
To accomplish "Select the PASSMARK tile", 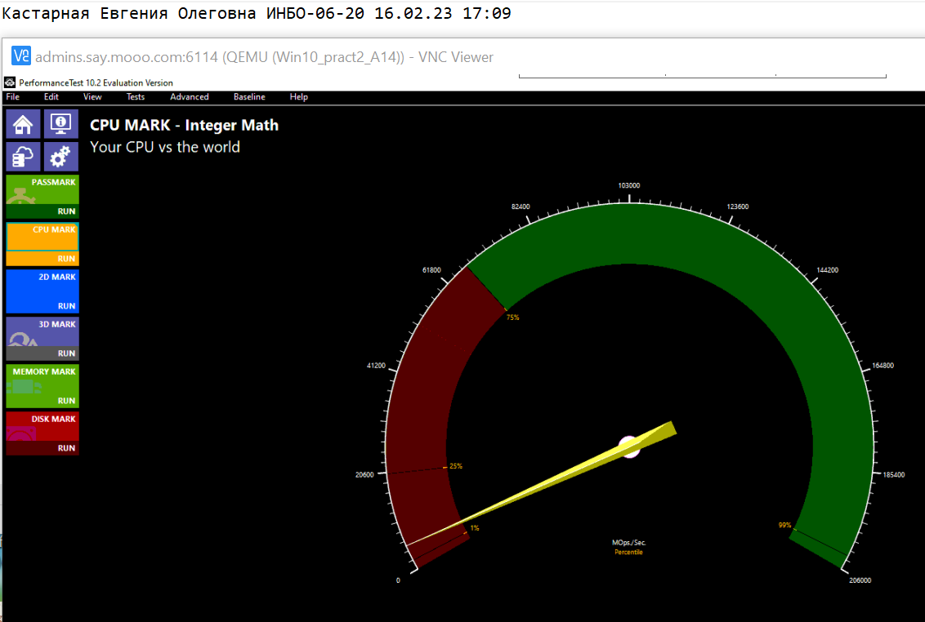I will [x=42, y=189].
